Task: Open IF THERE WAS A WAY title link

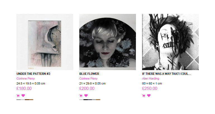Action: pyautogui.click(x=166, y=74)
